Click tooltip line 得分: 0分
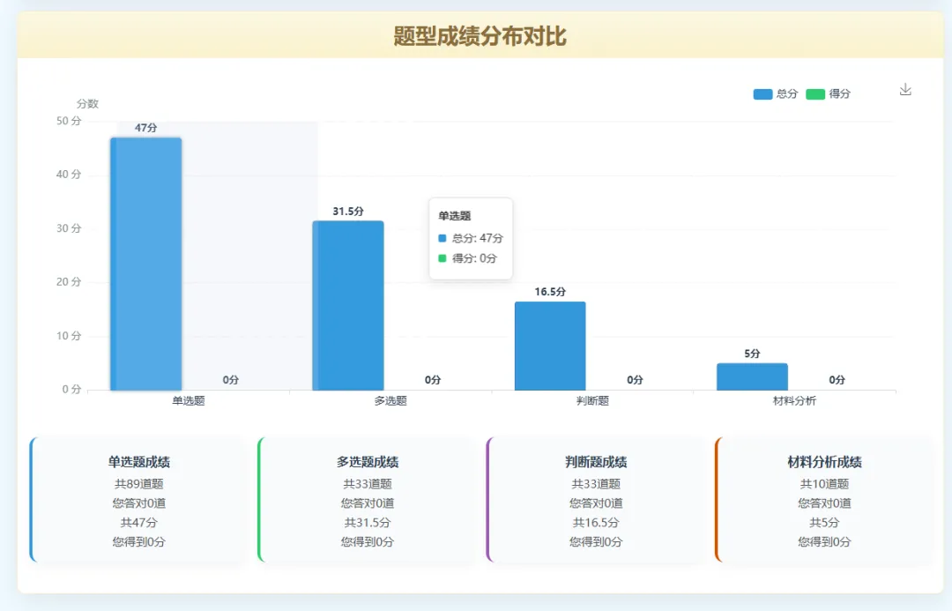The width and height of the screenshot is (952, 611). point(467,258)
